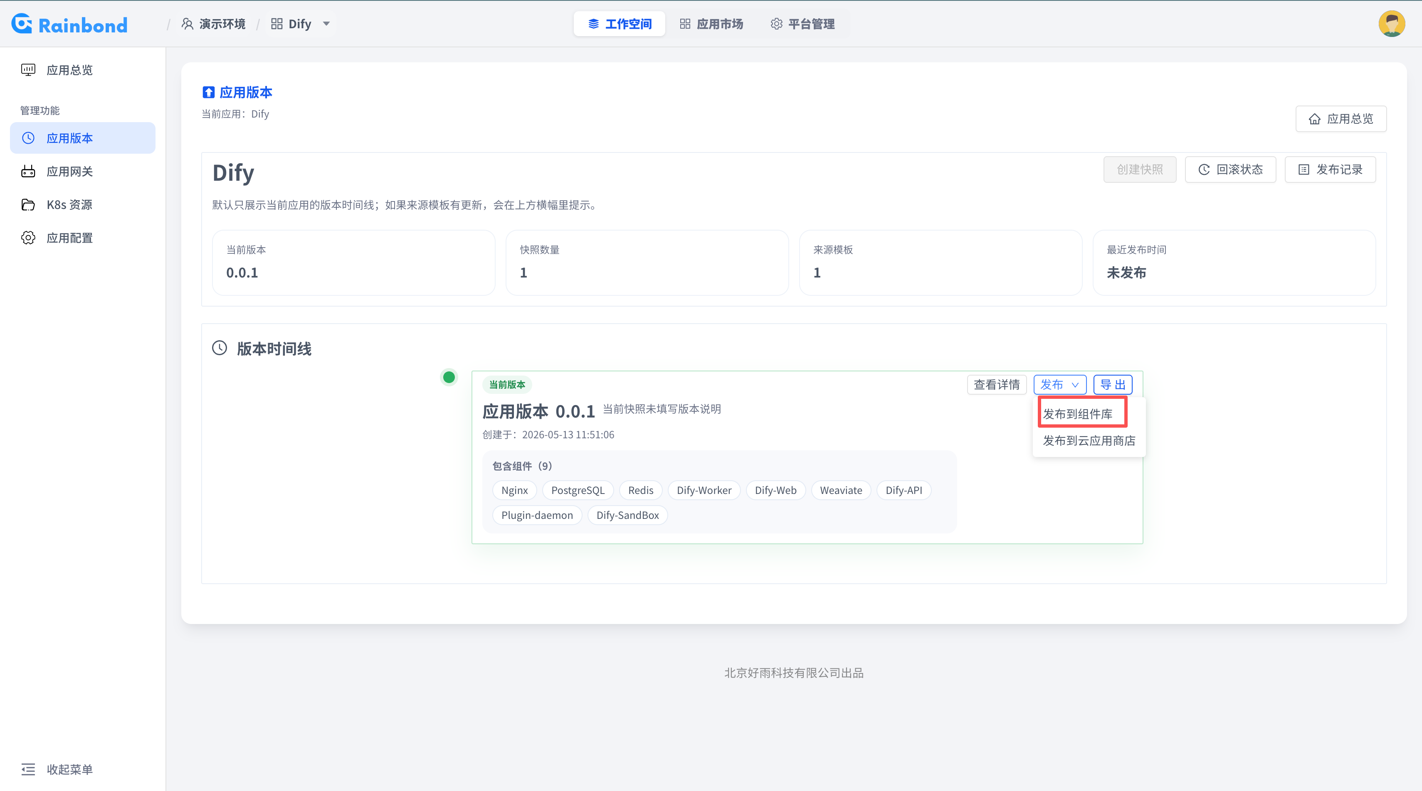Click the 应用市场 grid icon
Image resolution: width=1422 pixels, height=791 pixels.
click(x=685, y=24)
